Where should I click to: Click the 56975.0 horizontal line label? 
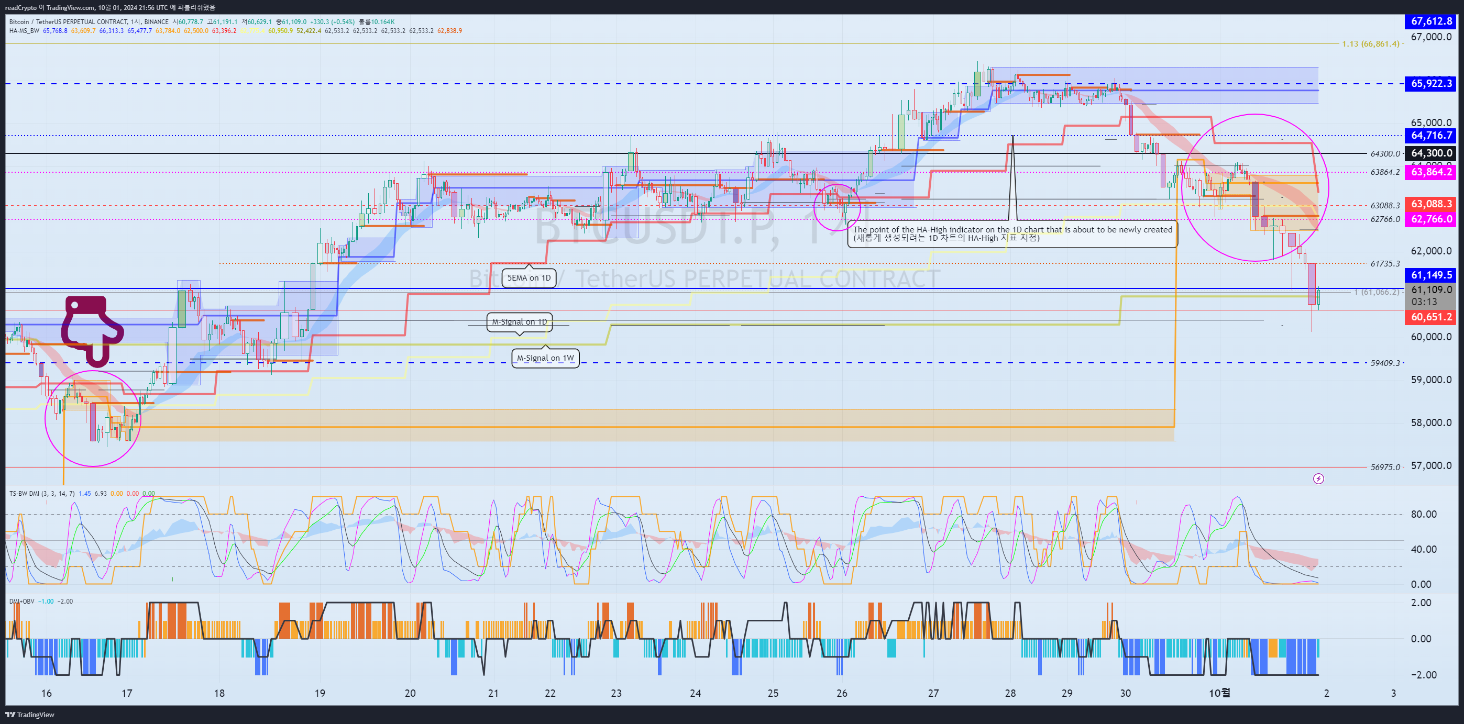pos(1385,467)
